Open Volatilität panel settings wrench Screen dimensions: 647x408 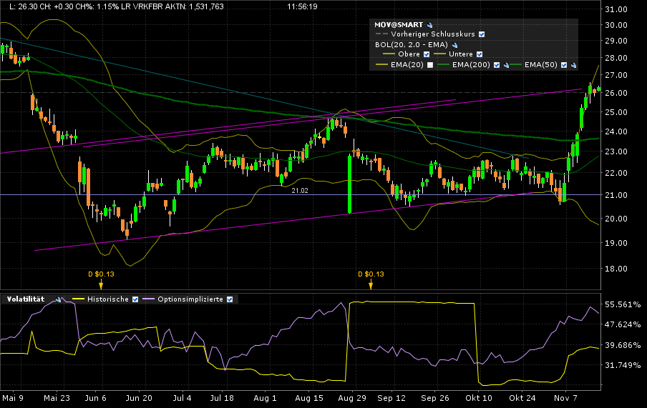click(x=57, y=299)
